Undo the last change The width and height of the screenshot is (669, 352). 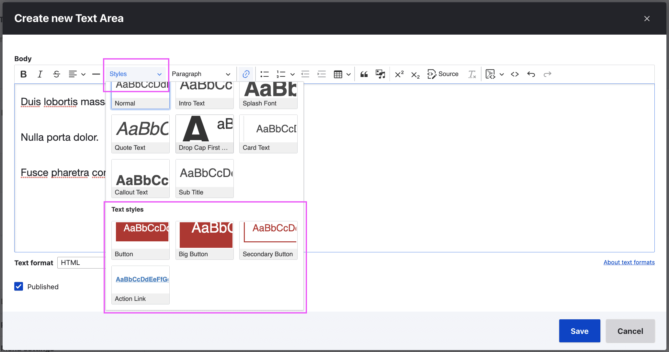click(531, 74)
